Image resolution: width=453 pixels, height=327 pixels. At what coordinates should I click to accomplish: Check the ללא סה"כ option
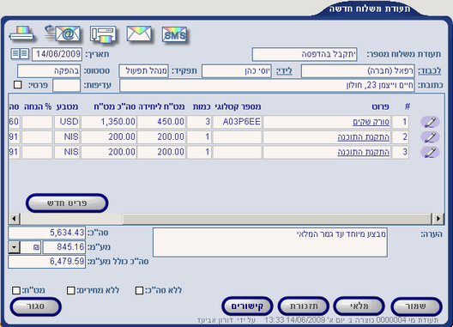click(x=139, y=290)
